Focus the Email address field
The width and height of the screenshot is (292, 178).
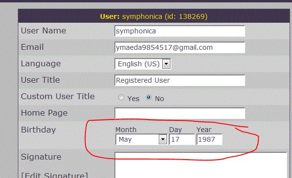(x=180, y=47)
